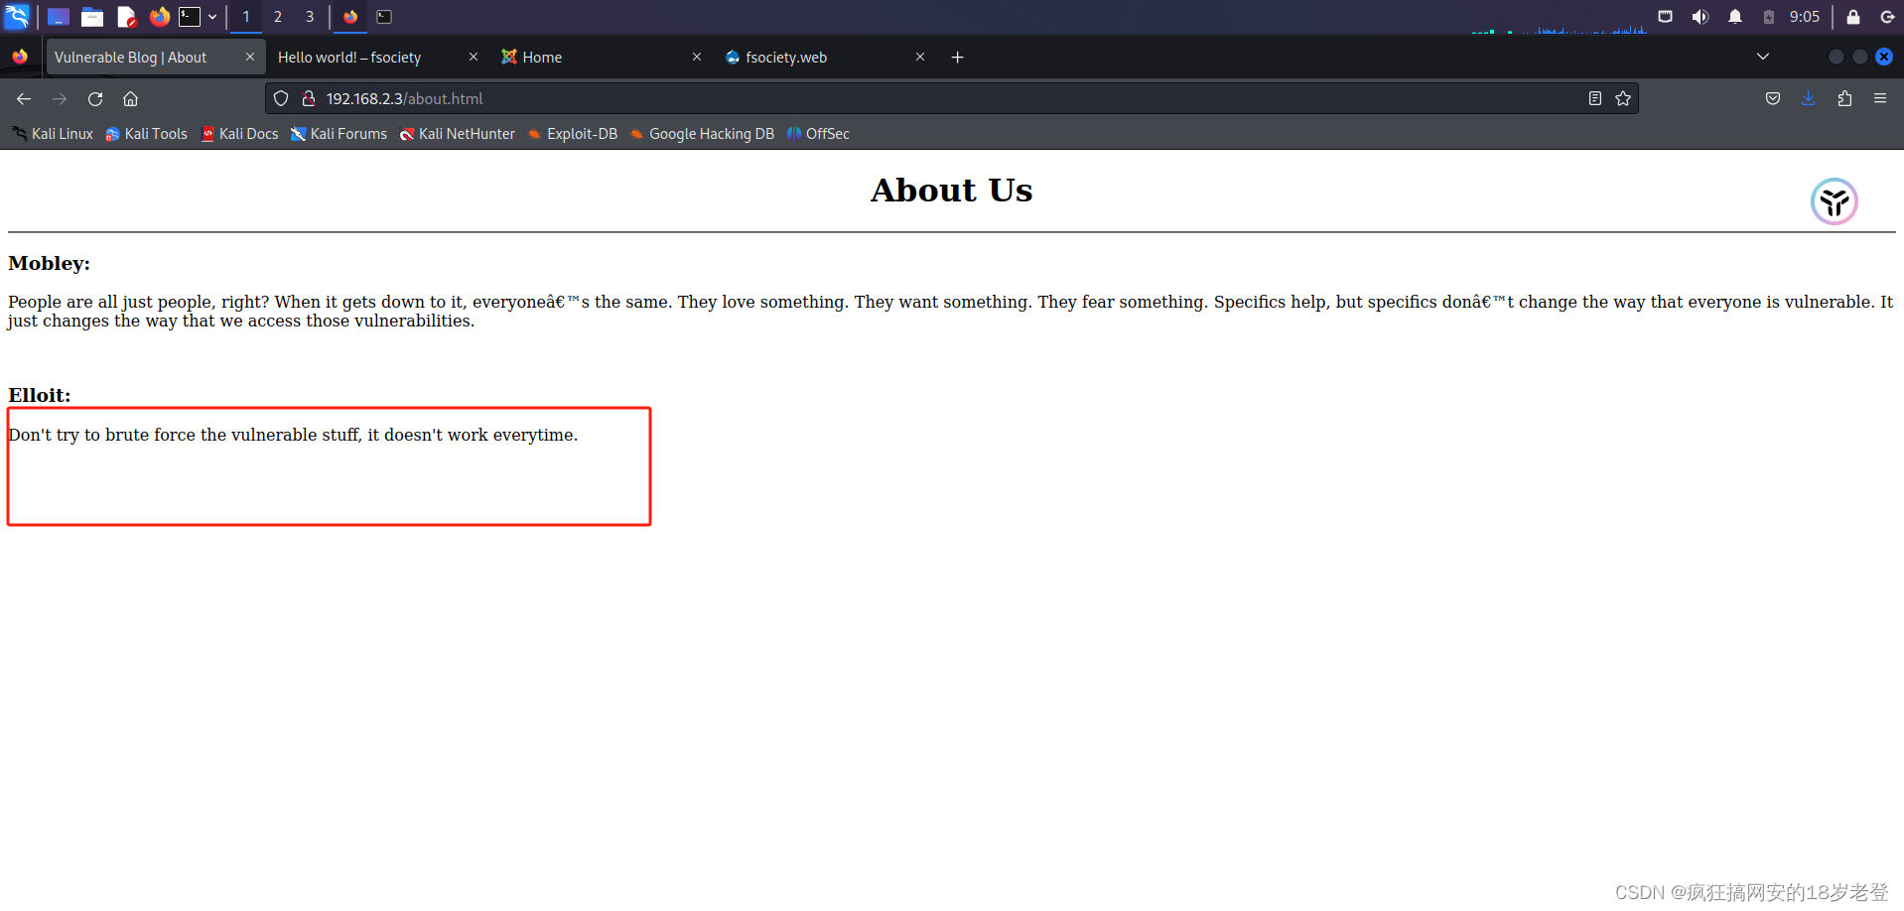Go forward one page

60,98
